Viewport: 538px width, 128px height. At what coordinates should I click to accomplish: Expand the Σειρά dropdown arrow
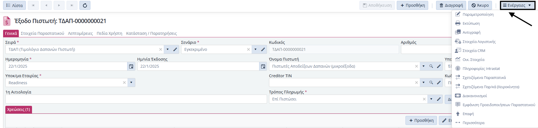tap(168, 49)
